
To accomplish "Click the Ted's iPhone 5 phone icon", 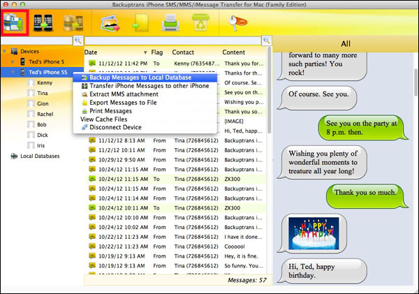I will (x=23, y=61).
